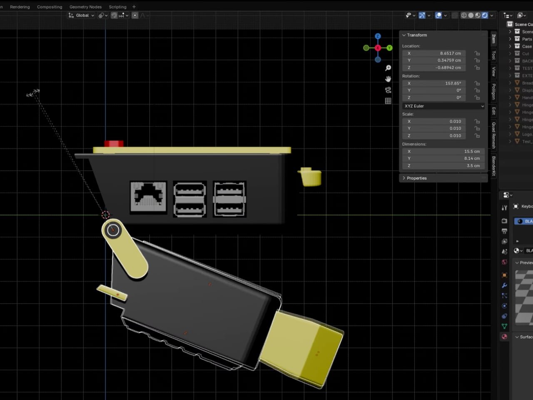Open the Global transform orientation dropdown
Viewport: 533px width, 400px height.
(82, 15)
